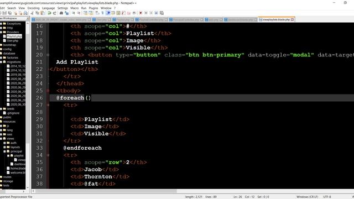Screen dimensions: 354x199
Task: Click the Close document toolbar icon
Action: click(x=15, y=13)
